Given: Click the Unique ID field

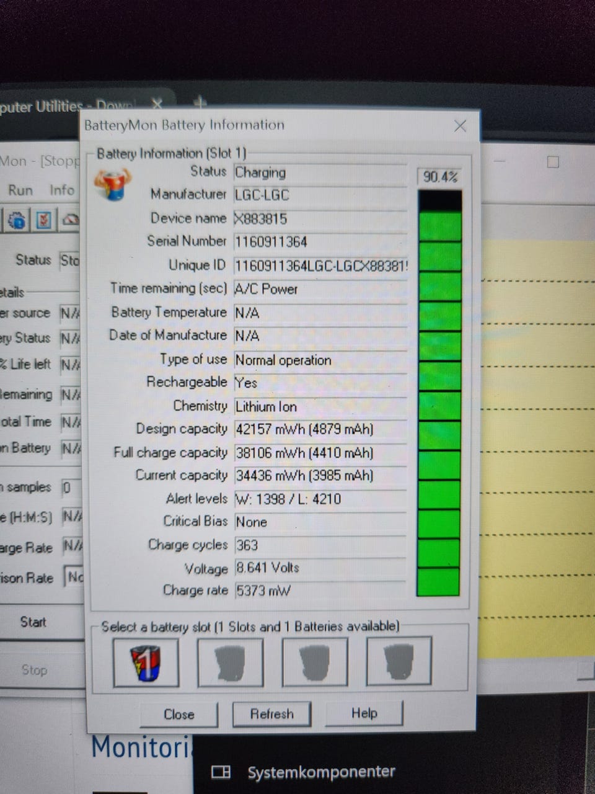Looking at the screenshot, I should coord(320,265).
